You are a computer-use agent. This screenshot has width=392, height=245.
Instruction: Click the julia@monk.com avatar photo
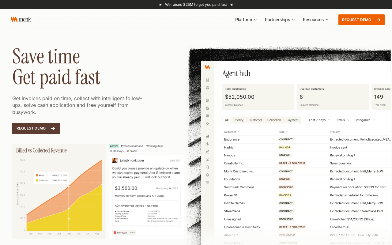[x=115, y=160]
